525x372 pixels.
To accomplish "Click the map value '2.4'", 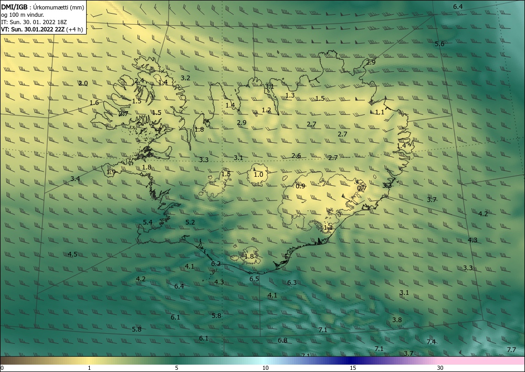I will (x=139, y=81).
